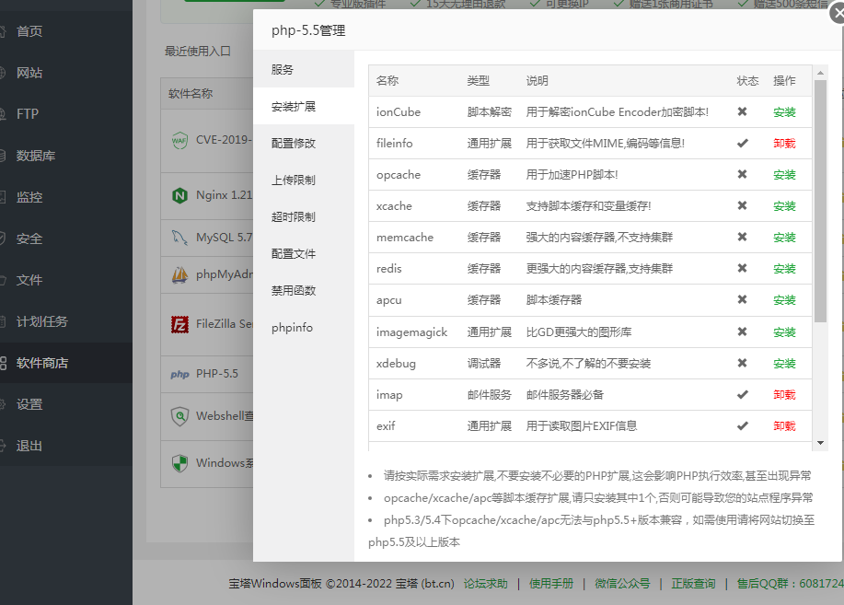Click the Webshell scan shield icon
Screen dimensions: 844x605
(x=179, y=416)
